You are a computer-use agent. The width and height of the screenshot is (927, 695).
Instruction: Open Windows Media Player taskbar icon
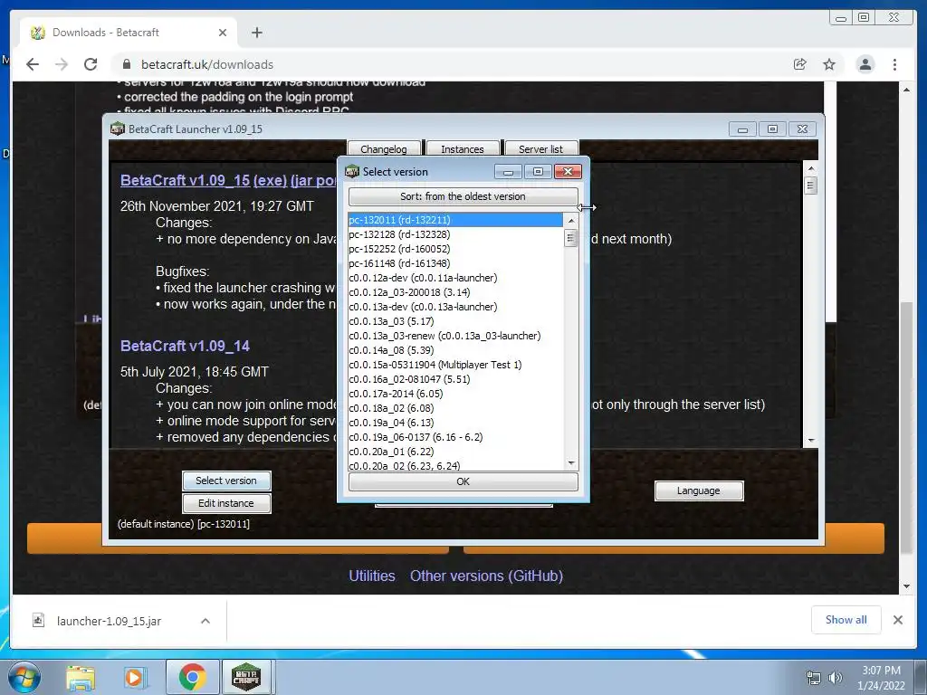tap(134, 677)
